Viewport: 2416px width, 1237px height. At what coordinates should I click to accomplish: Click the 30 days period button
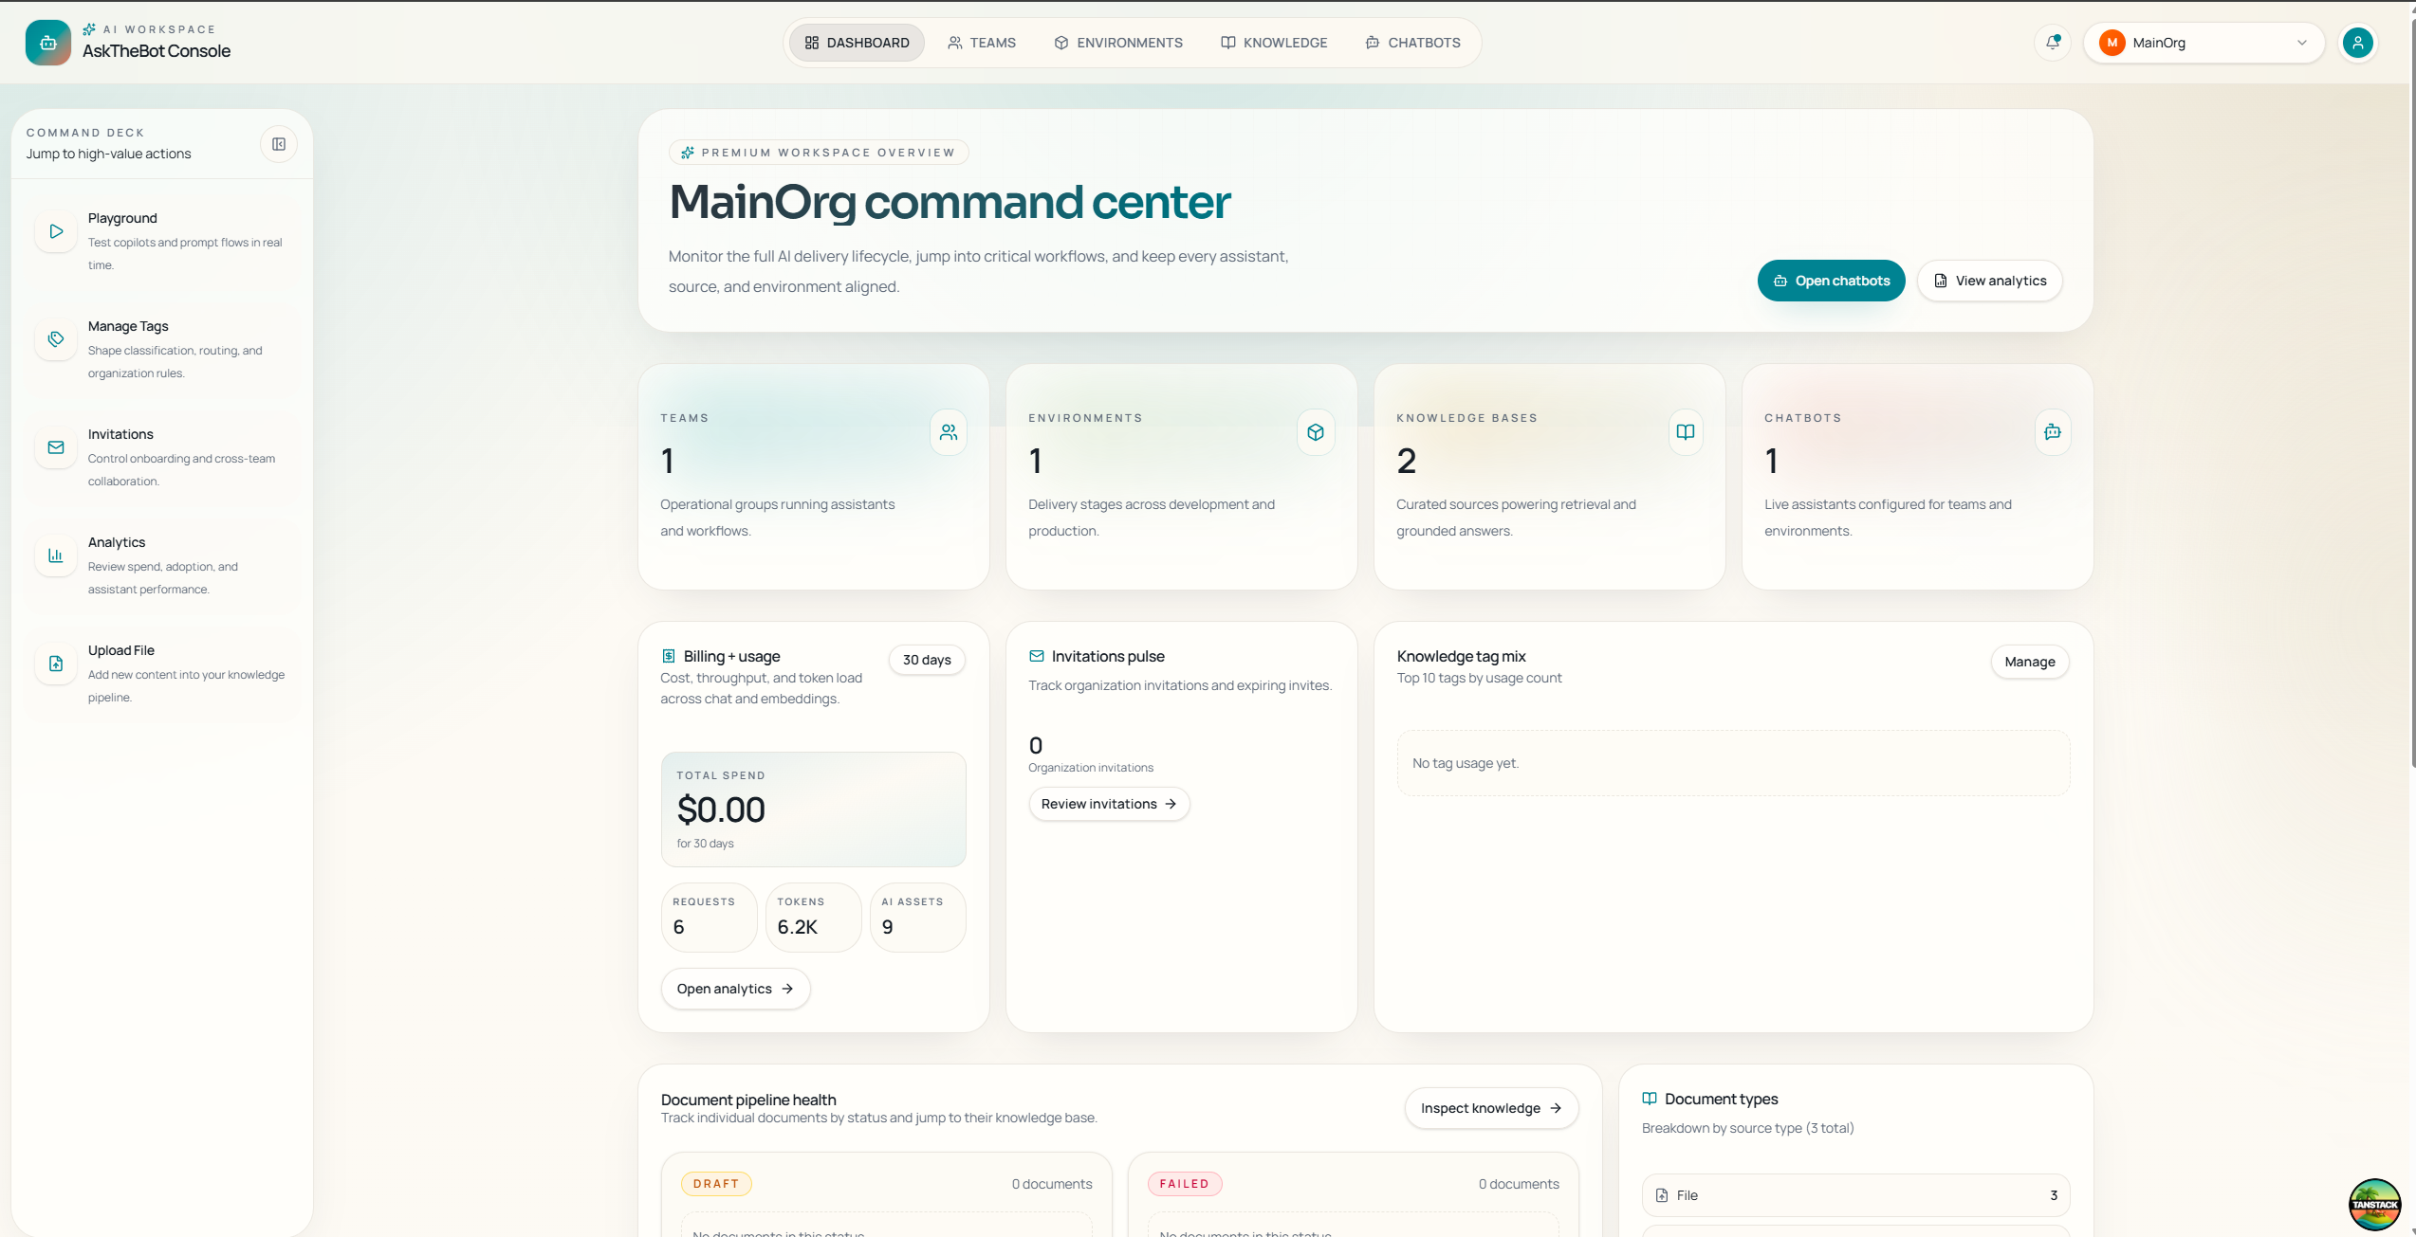pyautogui.click(x=927, y=660)
